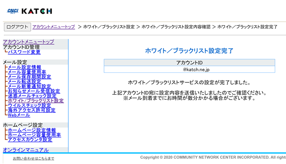Launch Webメール link
This screenshot has width=286, height=164.
coord(19,115)
